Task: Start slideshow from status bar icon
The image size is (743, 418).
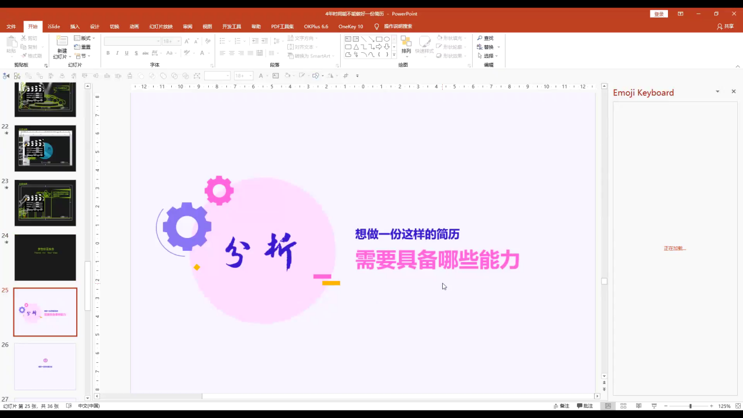Action: [654, 406]
